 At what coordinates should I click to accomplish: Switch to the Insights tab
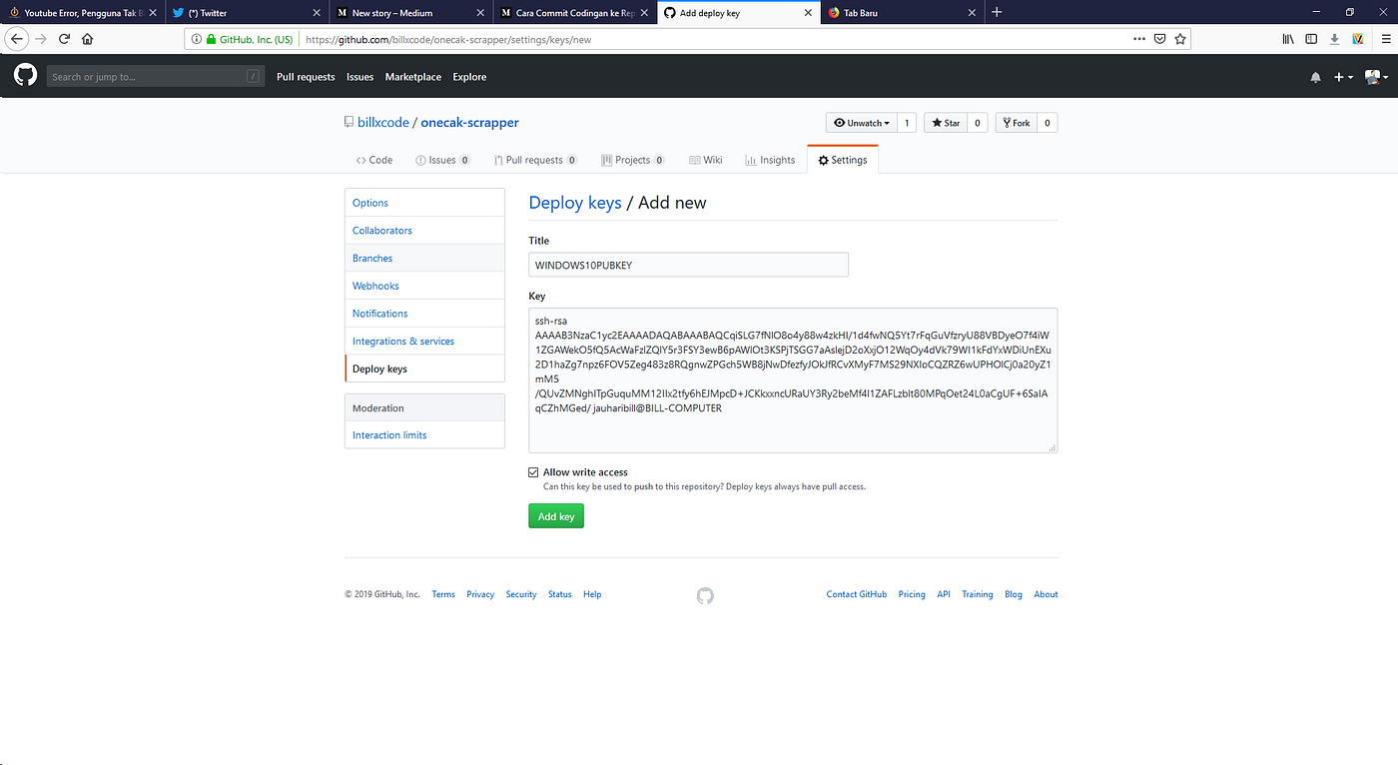770,159
